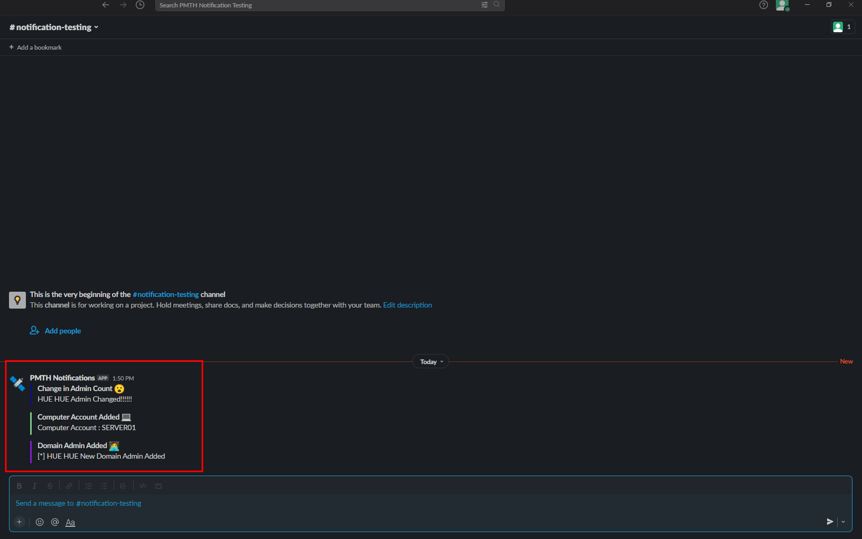
Task: Toggle italic formatting
Action: coord(35,486)
